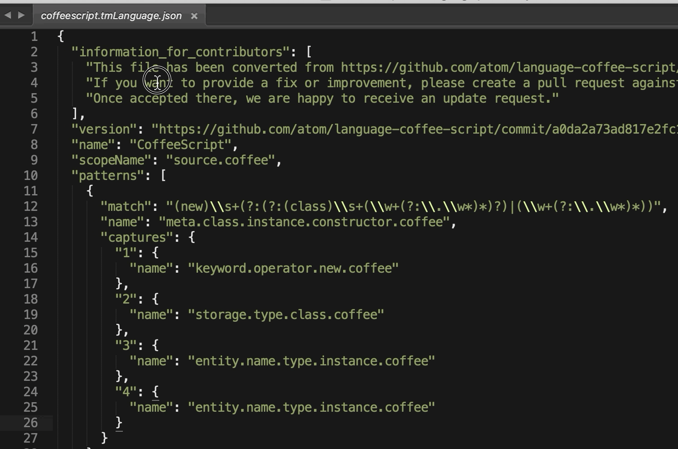Screen dimensions: 678x449
Task: Click "entity.name.type.instance.coffee" on line 25
Action: point(312,407)
